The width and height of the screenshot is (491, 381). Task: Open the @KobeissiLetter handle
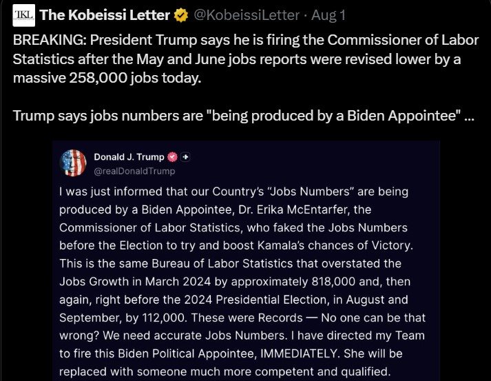(x=247, y=15)
